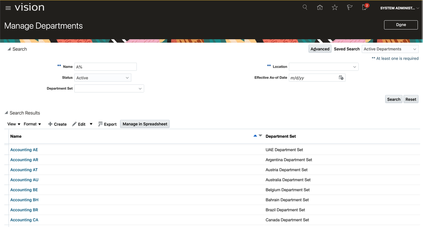Sort Name column descending with the down arrow
Screen dimensions: 423x227
[x=260, y=136]
